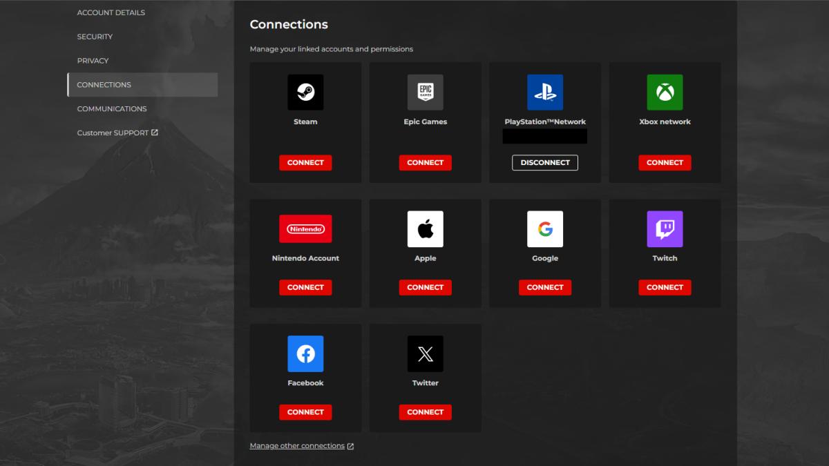Screen dimensions: 829x466
Task: Click the Xbox network logo icon
Action: [665, 93]
